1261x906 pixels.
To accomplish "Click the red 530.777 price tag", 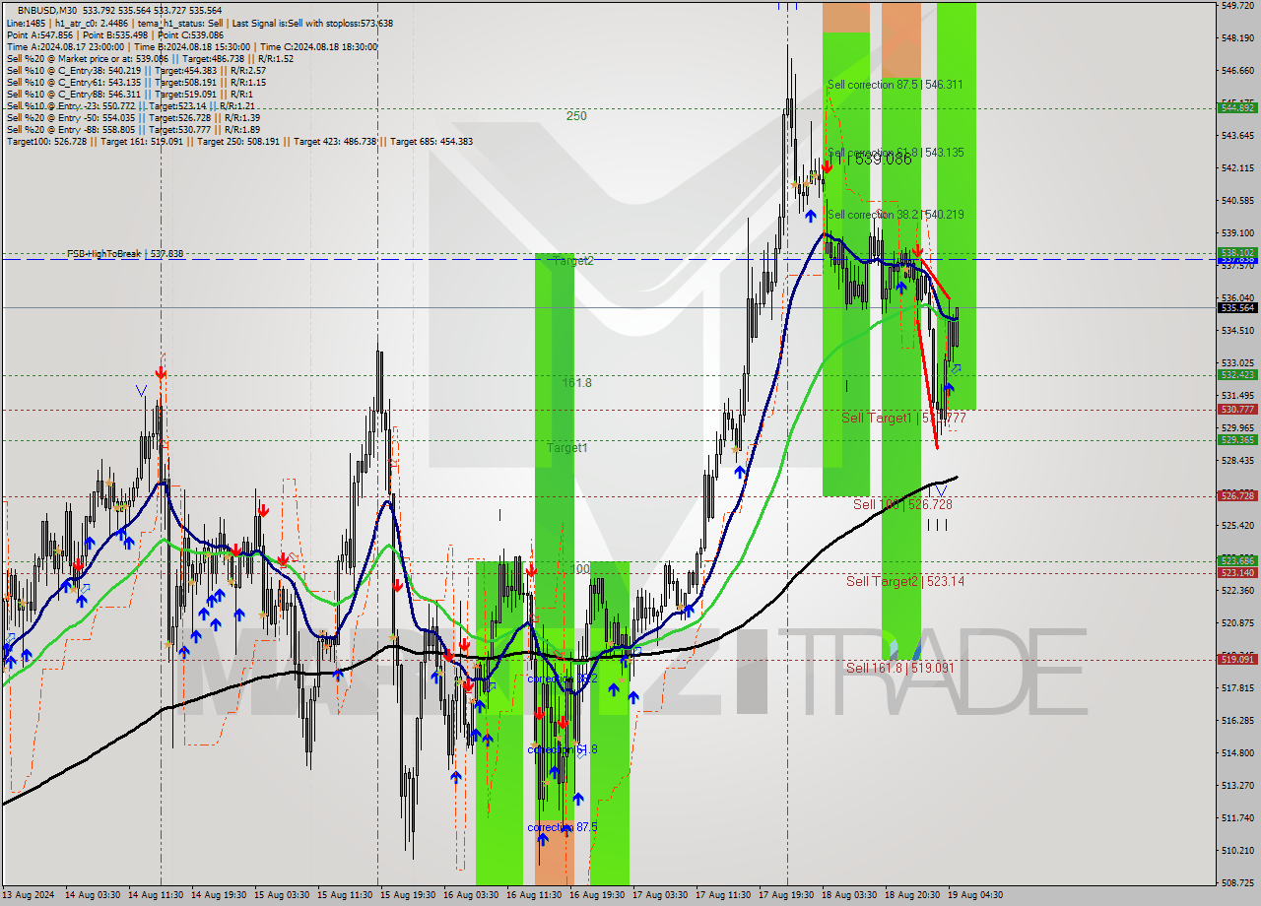I will [x=1237, y=409].
